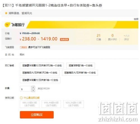Click the Fliggy pig logo icon

tap(7, 25)
